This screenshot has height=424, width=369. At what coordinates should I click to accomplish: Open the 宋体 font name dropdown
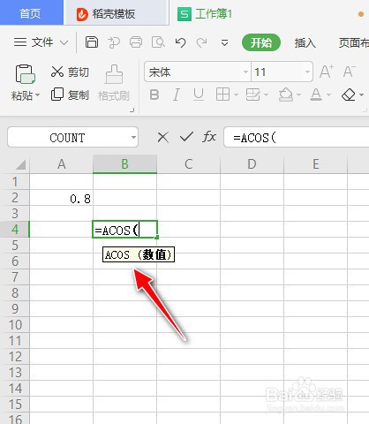click(245, 72)
